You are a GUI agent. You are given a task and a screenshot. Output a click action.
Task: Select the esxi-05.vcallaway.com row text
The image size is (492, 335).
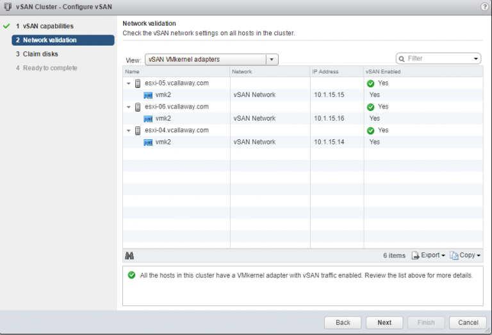pyautogui.click(x=177, y=83)
